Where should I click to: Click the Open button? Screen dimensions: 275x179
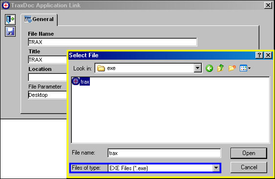(249, 153)
